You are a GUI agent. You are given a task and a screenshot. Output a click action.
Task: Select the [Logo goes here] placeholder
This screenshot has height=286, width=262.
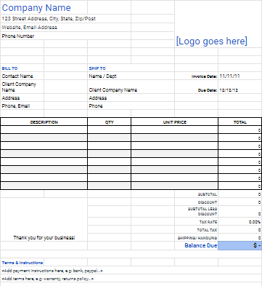coord(212,41)
